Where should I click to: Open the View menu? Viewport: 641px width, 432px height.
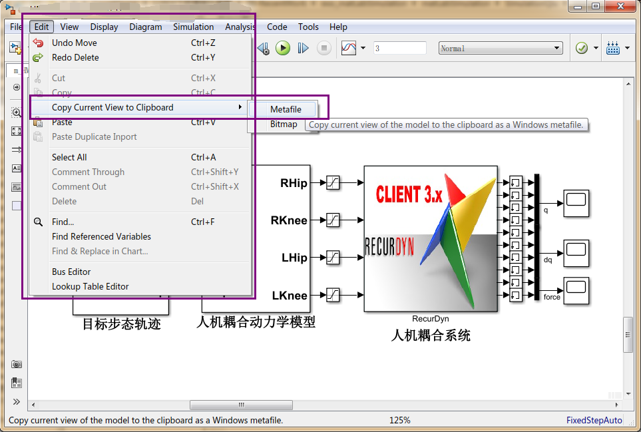click(x=69, y=27)
